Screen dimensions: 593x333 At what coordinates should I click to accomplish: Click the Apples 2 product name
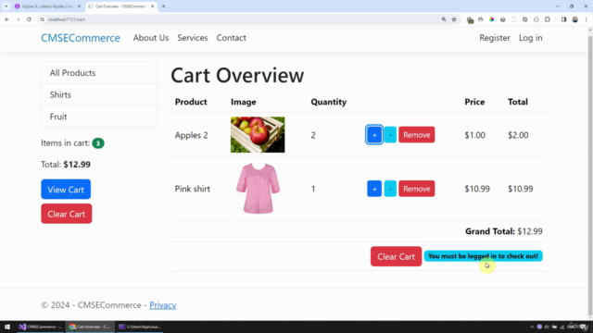(192, 135)
